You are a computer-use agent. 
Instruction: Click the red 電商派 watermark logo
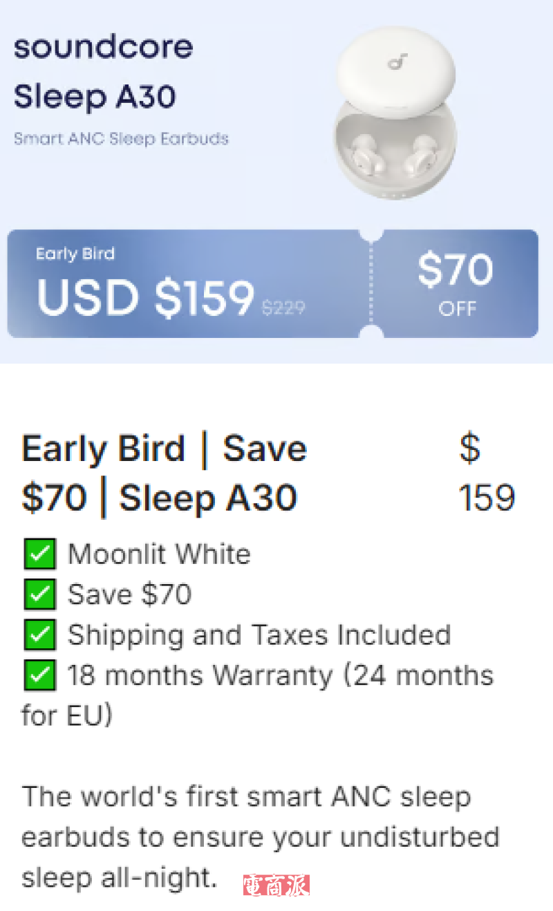coord(276,885)
